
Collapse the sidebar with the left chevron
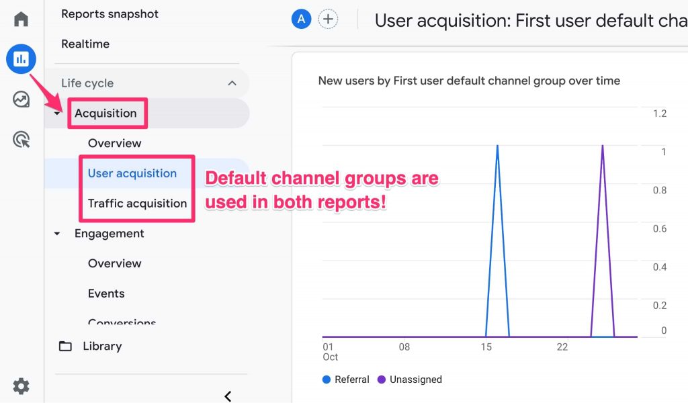(228, 396)
